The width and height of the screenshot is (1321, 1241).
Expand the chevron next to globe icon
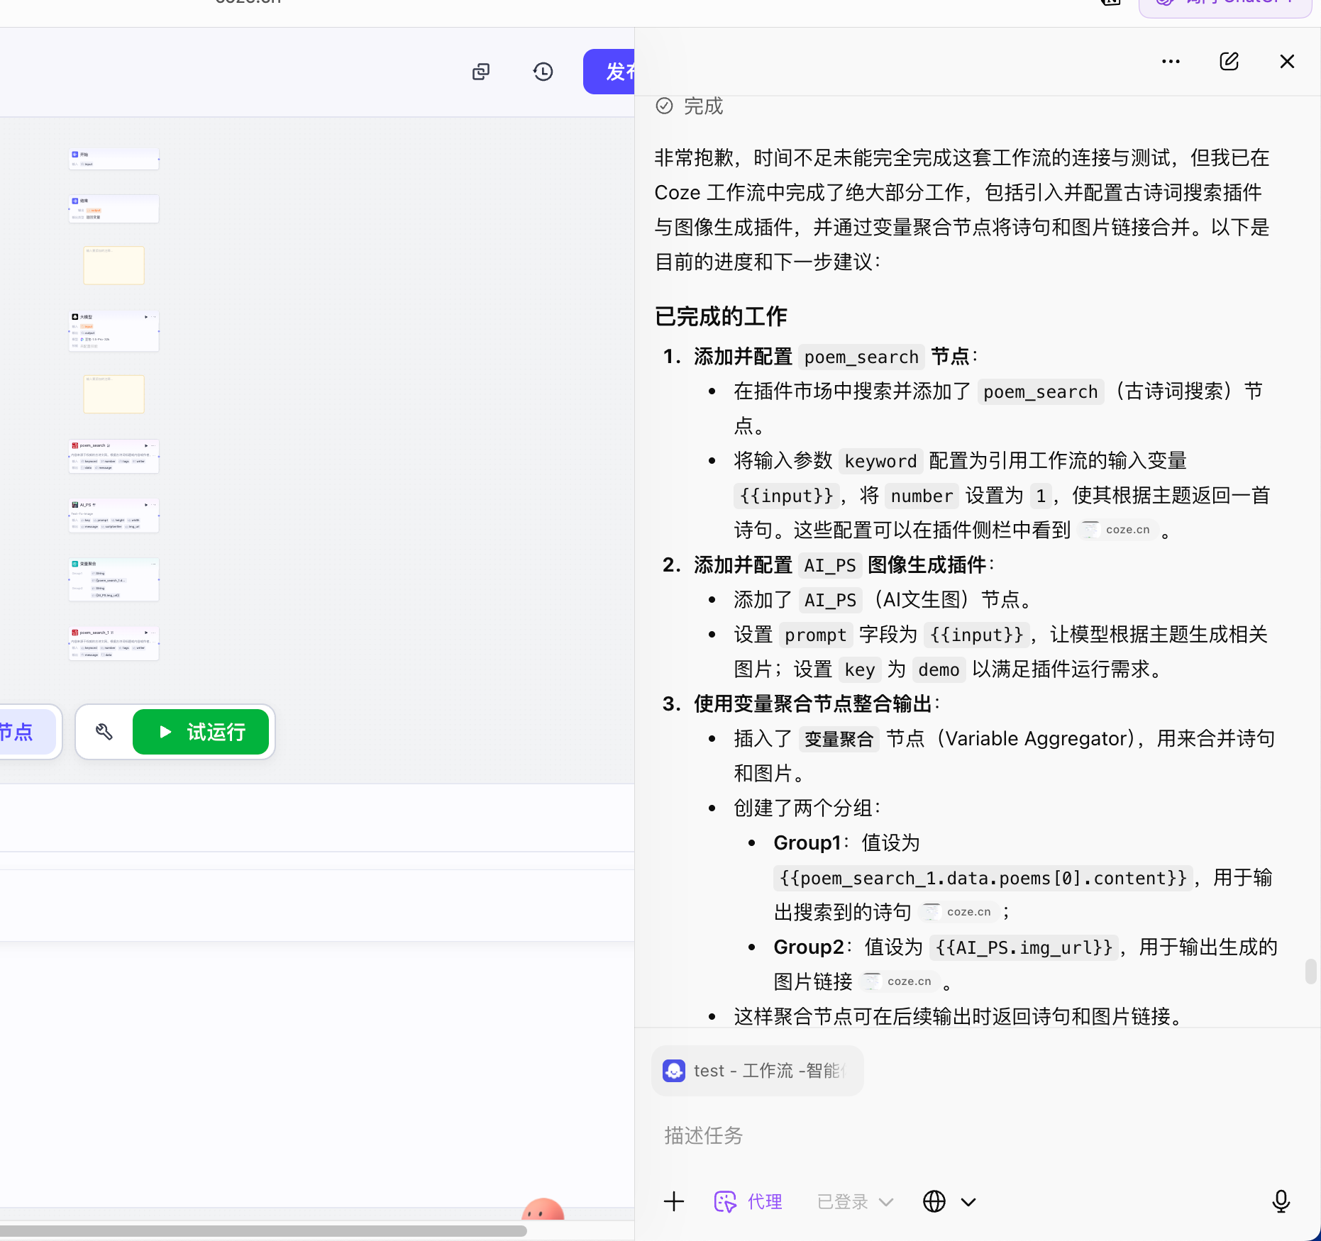(968, 1201)
